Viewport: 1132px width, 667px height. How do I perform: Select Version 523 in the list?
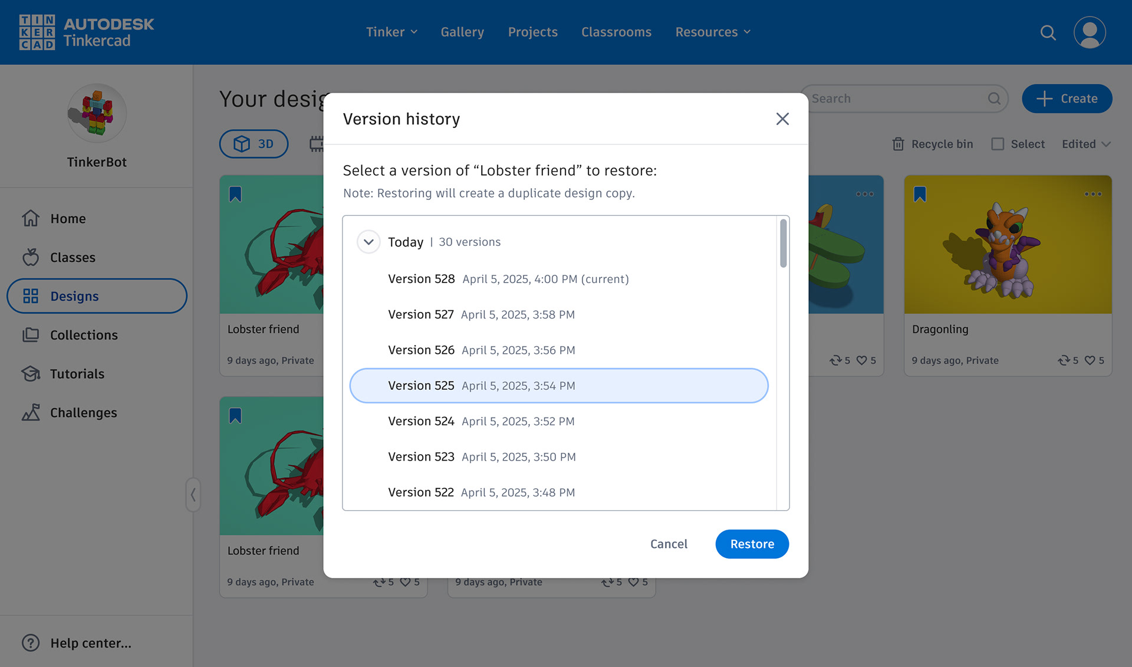[481, 456]
